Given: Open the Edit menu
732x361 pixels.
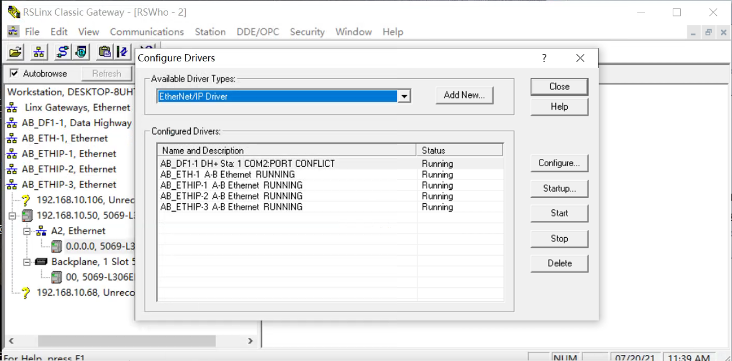Looking at the screenshot, I should coord(59,32).
